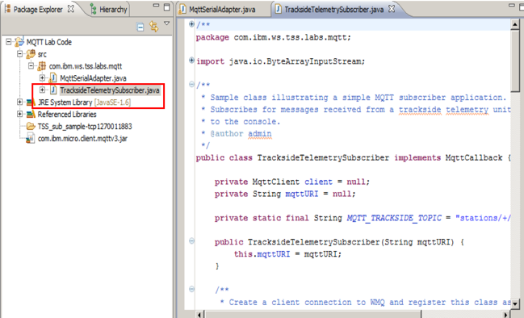Click editor vertical scrollbar down arrow
The width and height of the screenshot is (524, 318).
coord(515,304)
